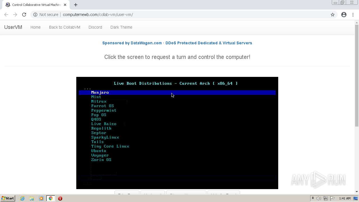This screenshot has width=359, height=202.
Task: Select Peppermint entry
Action: coord(104,110)
